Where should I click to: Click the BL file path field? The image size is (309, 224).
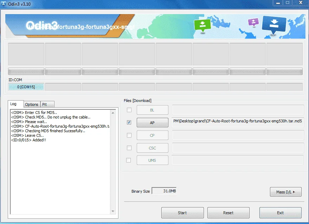pyautogui.click(x=238, y=110)
